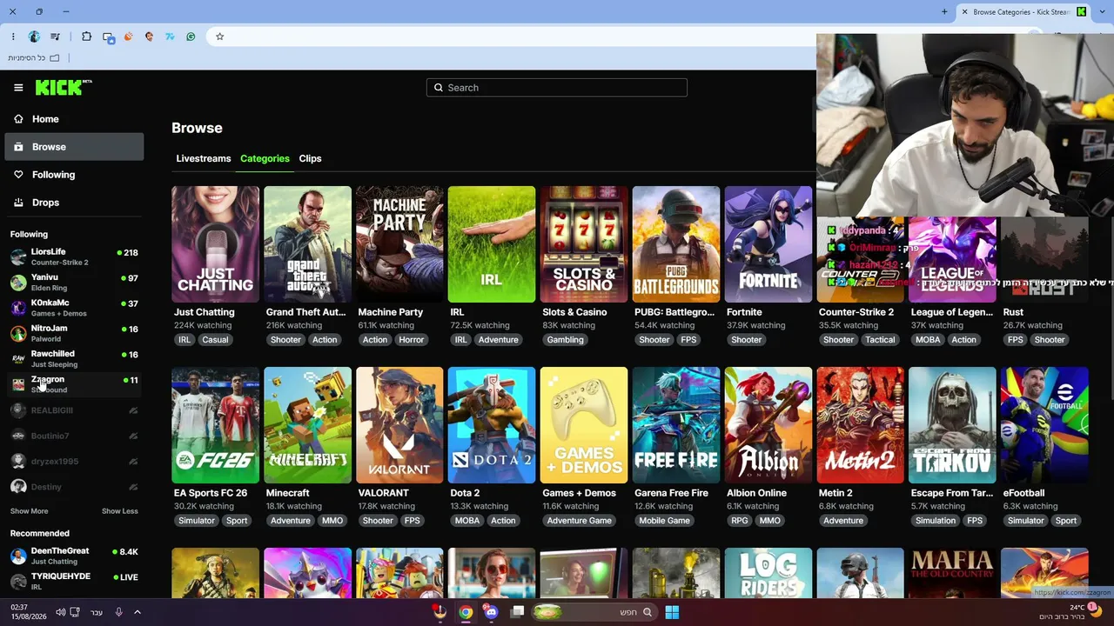The image size is (1114, 626).
Task: Click the Simulation tag under Escape From Tarkov
Action: point(936,521)
